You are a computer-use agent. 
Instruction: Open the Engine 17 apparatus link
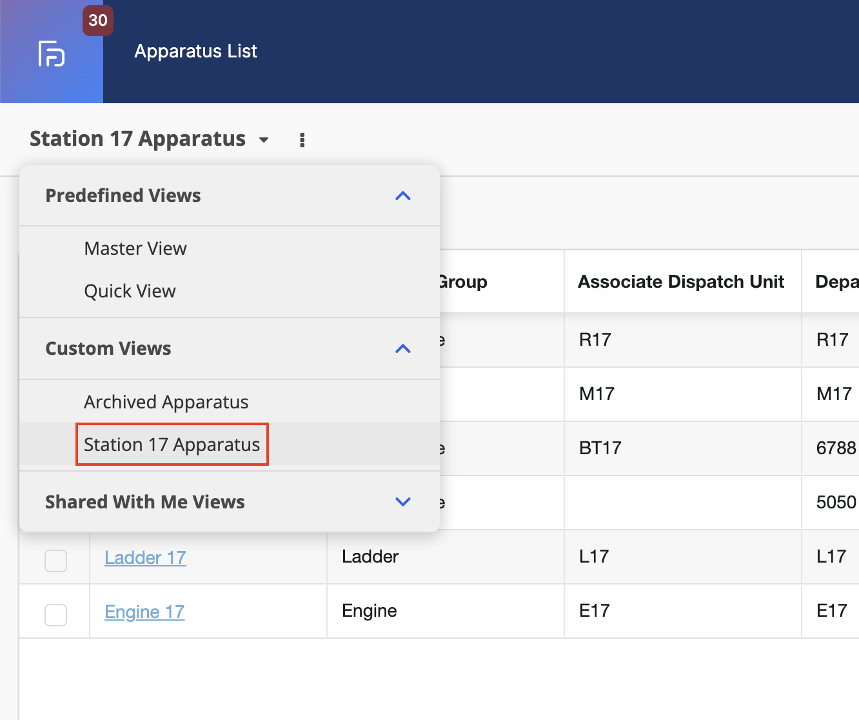(144, 612)
